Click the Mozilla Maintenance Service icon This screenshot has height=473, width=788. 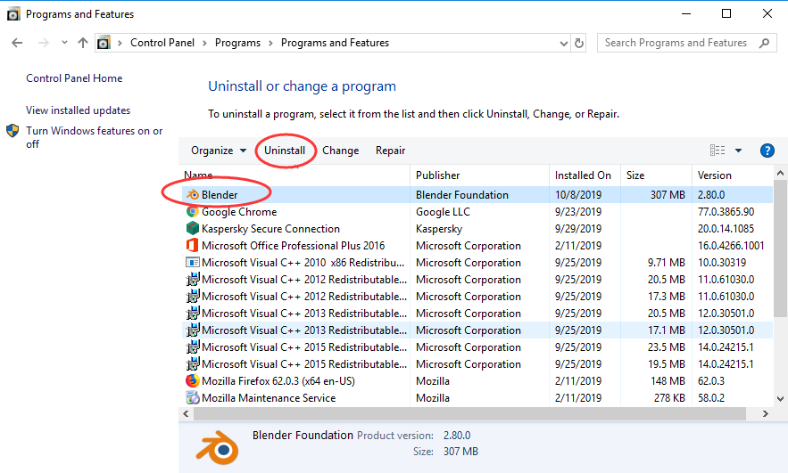pos(193,398)
